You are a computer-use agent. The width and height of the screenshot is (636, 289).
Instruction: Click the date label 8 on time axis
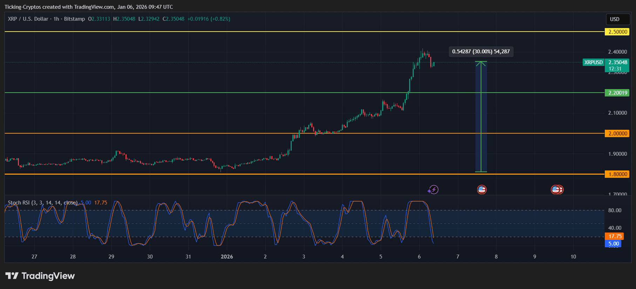496,257
